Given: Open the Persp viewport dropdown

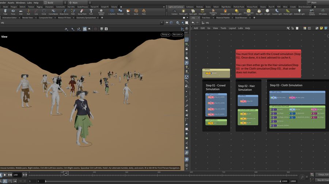Looking at the screenshot, I should point(165,35).
